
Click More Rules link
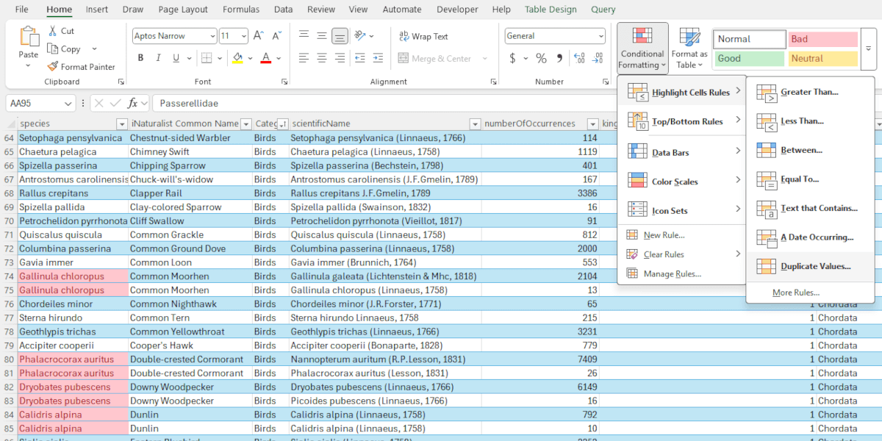(x=796, y=293)
